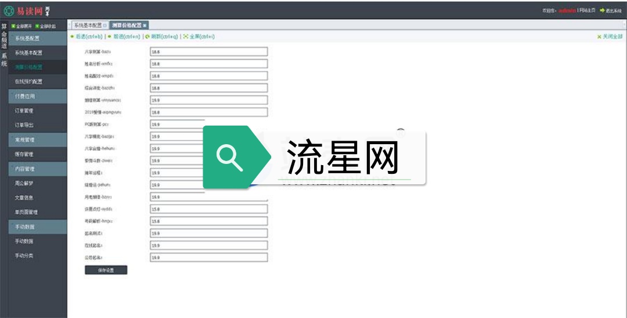Image resolution: width=627 pixels, height=318 pixels.
Task: Open the 手动数据 sub-item above 手动分类
Action: 38,241
